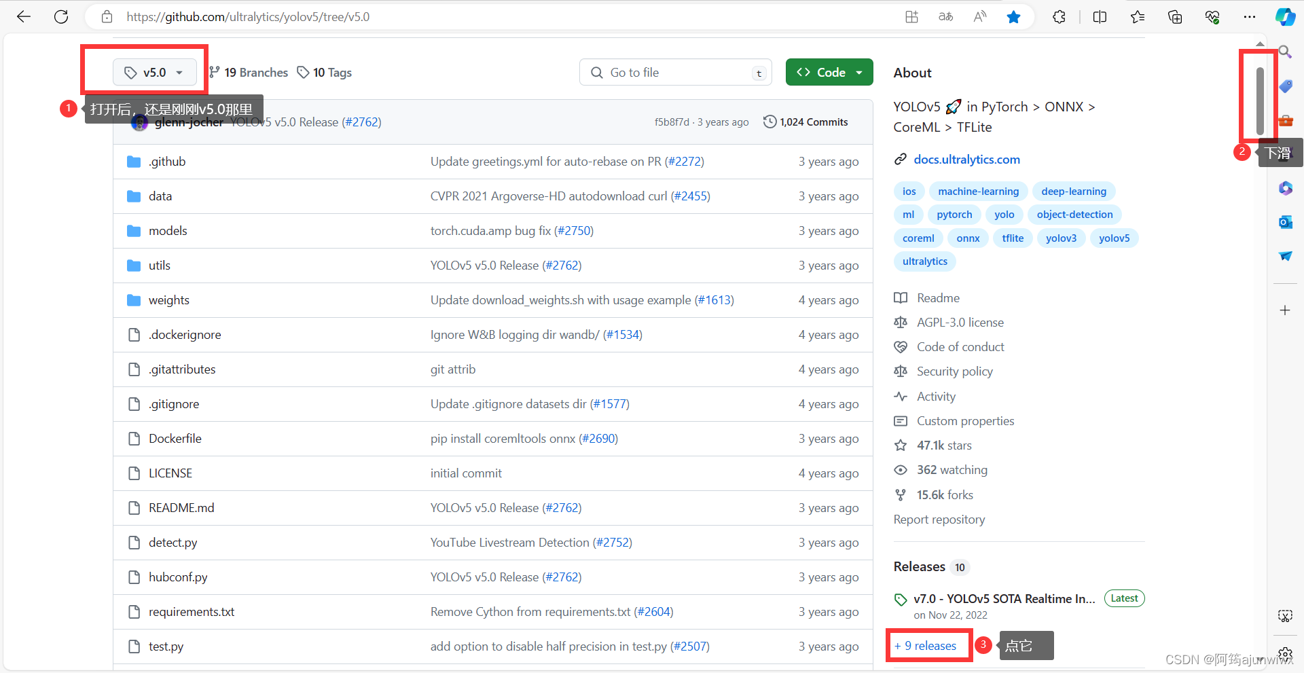Open 10 Tags link
1304x673 pixels.
pos(325,73)
